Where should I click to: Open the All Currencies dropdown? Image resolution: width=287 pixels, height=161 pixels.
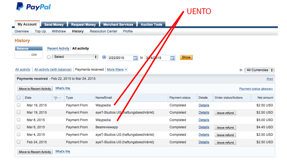pyautogui.click(x=259, y=70)
